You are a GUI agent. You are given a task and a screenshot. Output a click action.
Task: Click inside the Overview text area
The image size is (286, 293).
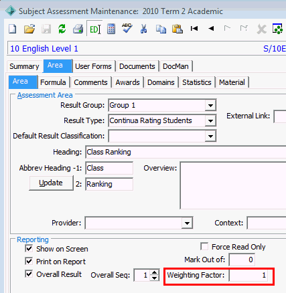pyautogui.click(x=233, y=185)
